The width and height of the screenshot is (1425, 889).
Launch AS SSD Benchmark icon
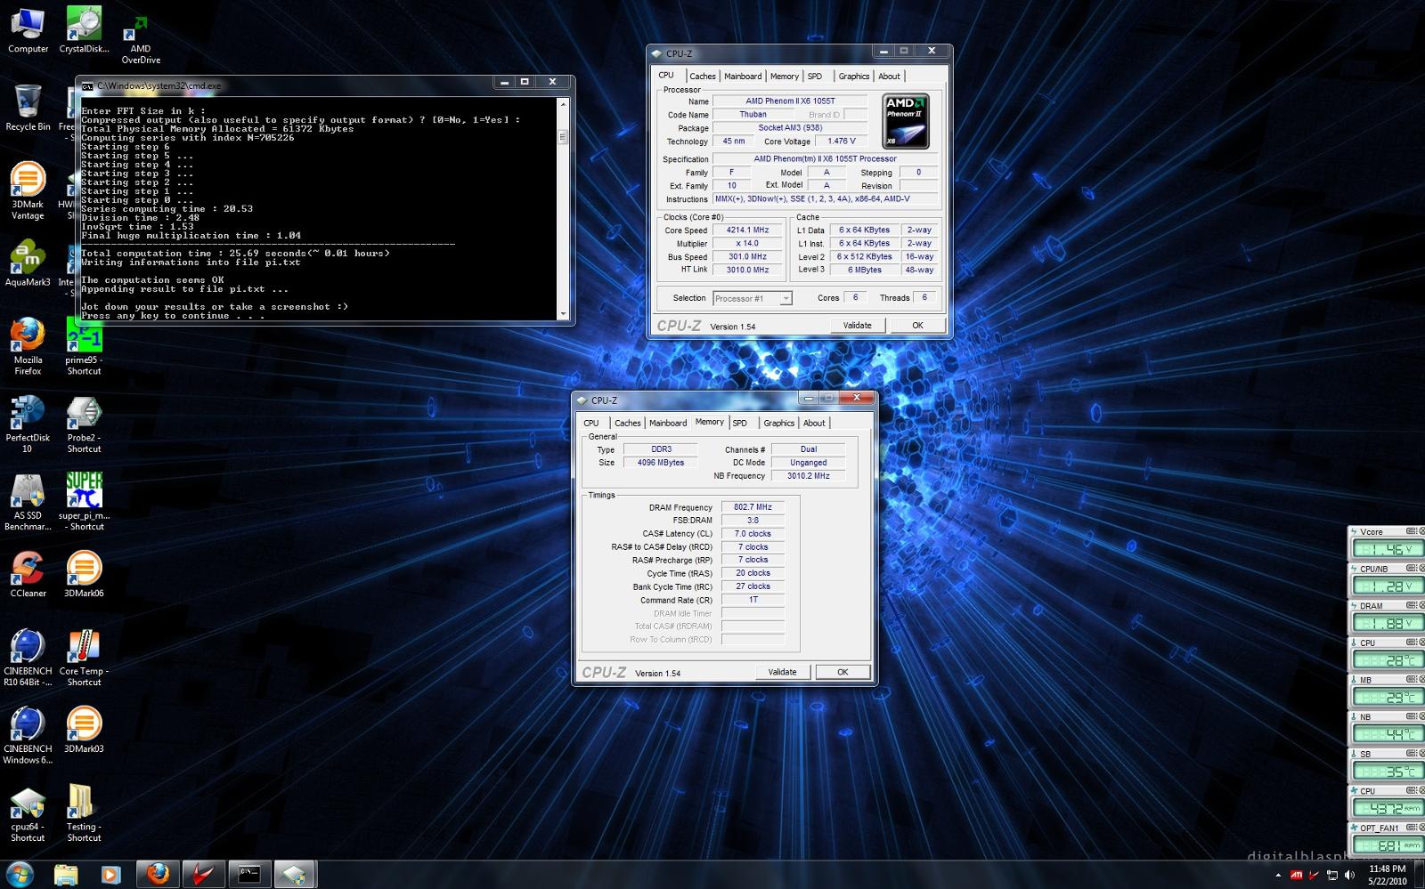coord(28,502)
